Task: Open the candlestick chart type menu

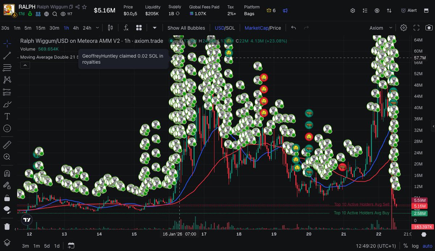Action: coord(111,28)
